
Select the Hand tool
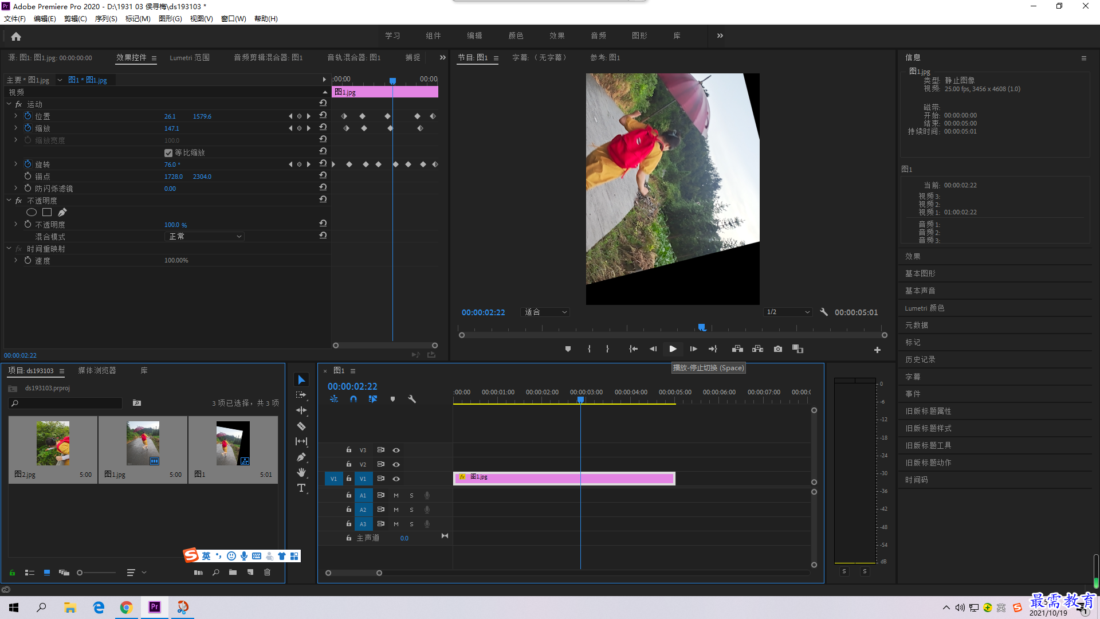[301, 472]
